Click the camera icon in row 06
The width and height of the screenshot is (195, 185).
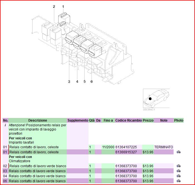click(179, 181)
